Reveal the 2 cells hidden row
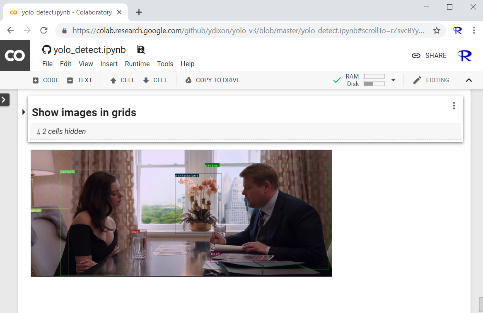This screenshot has height=313, width=483. pyautogui.click(x=245, y=131)
